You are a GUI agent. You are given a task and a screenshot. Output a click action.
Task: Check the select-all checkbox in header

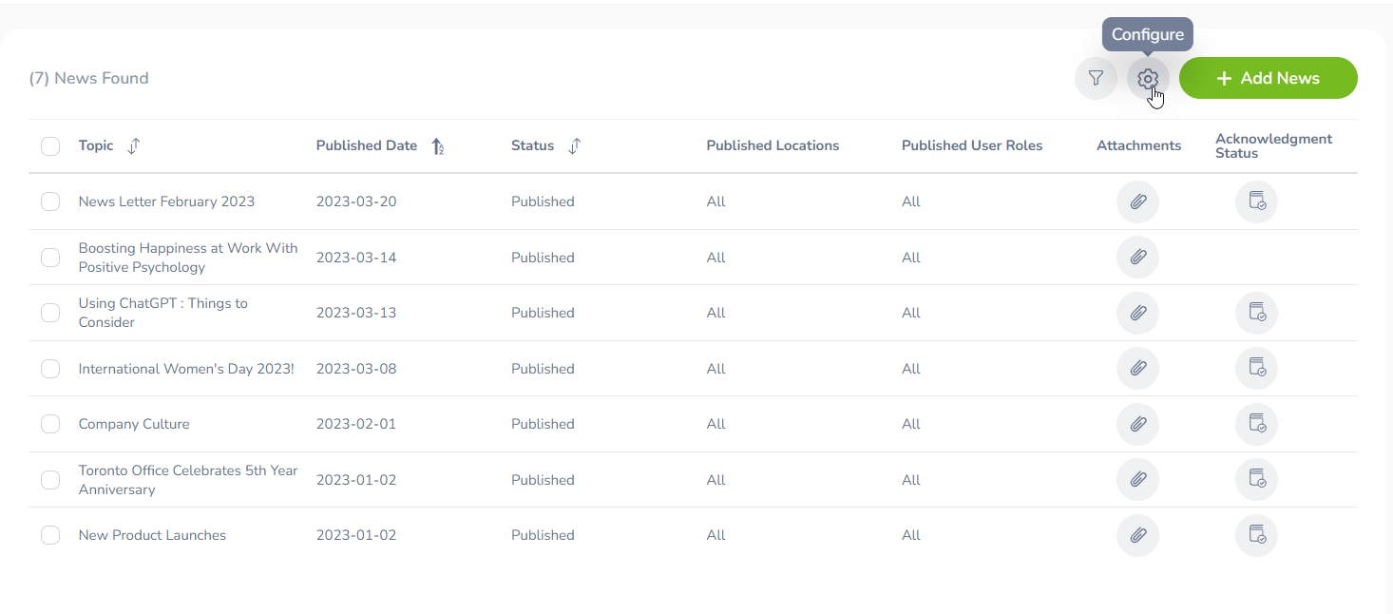coord(50,146)
